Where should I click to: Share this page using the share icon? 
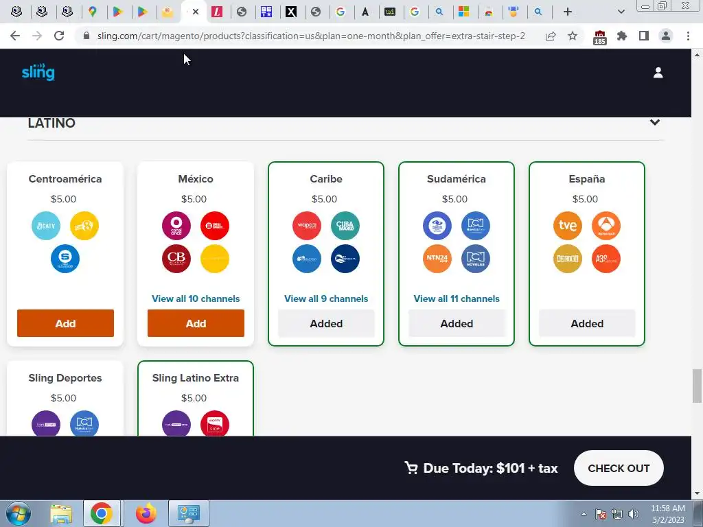click(551, 36)
